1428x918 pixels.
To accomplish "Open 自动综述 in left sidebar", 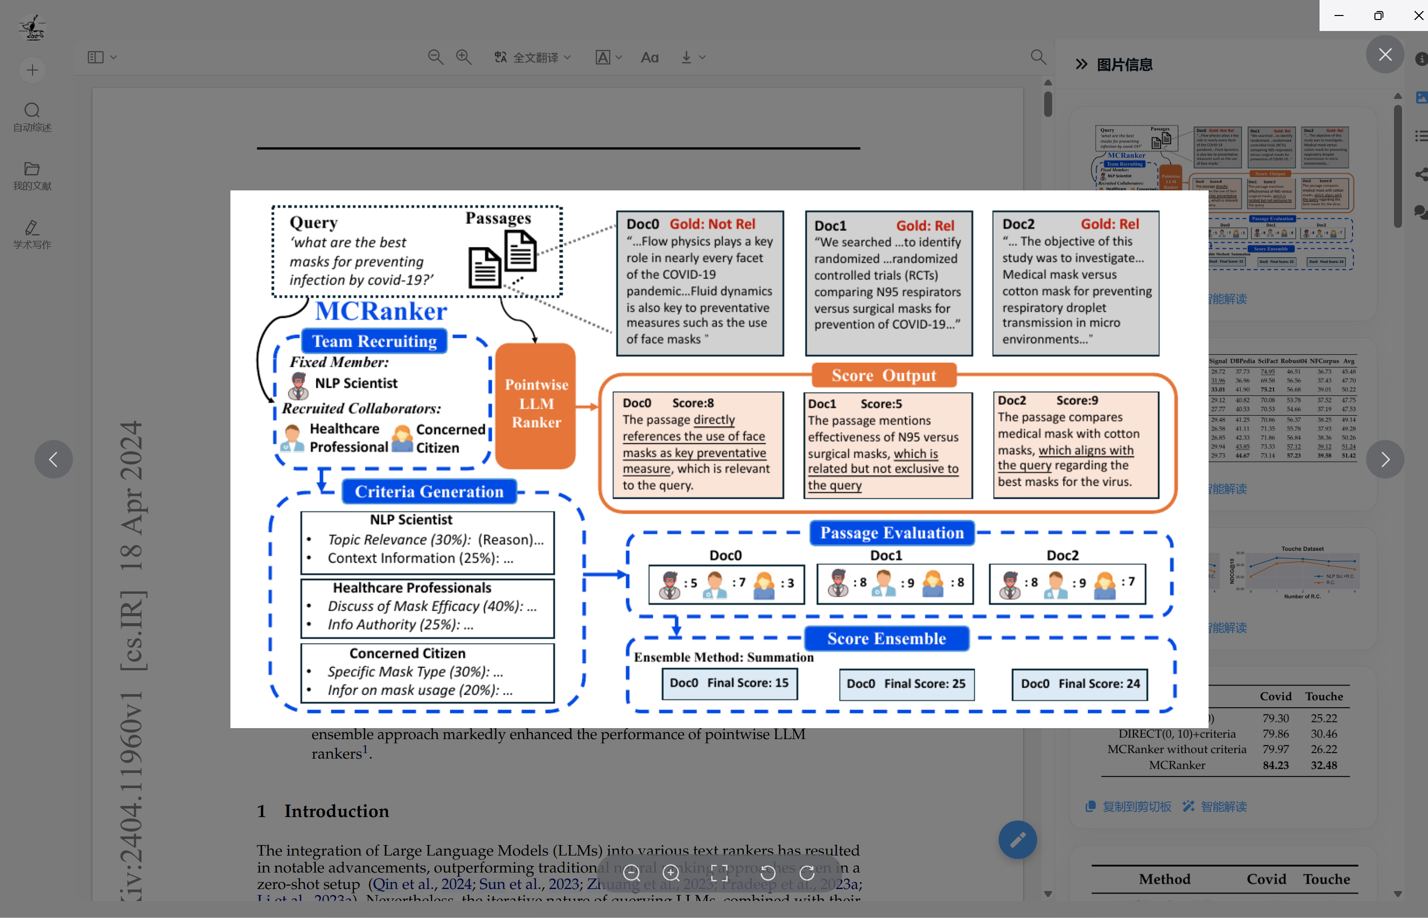I will [x=32, y=117].
